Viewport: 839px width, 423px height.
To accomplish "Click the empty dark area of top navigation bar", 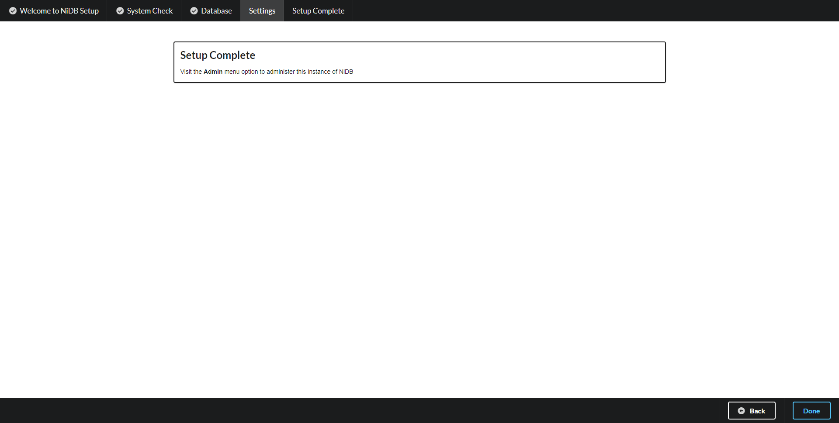I will coord(568,11).
